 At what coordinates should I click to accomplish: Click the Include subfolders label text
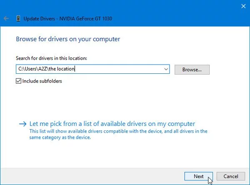pyautogui.click(x=42, y=81)
